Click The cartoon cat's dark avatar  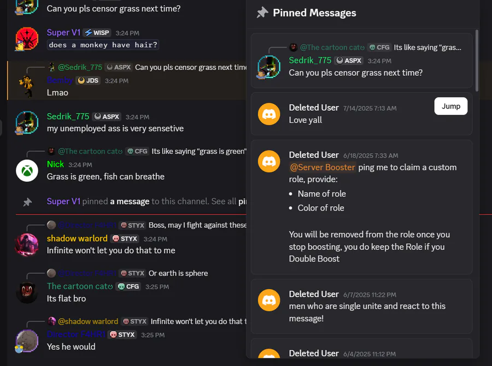click(27, 292)
